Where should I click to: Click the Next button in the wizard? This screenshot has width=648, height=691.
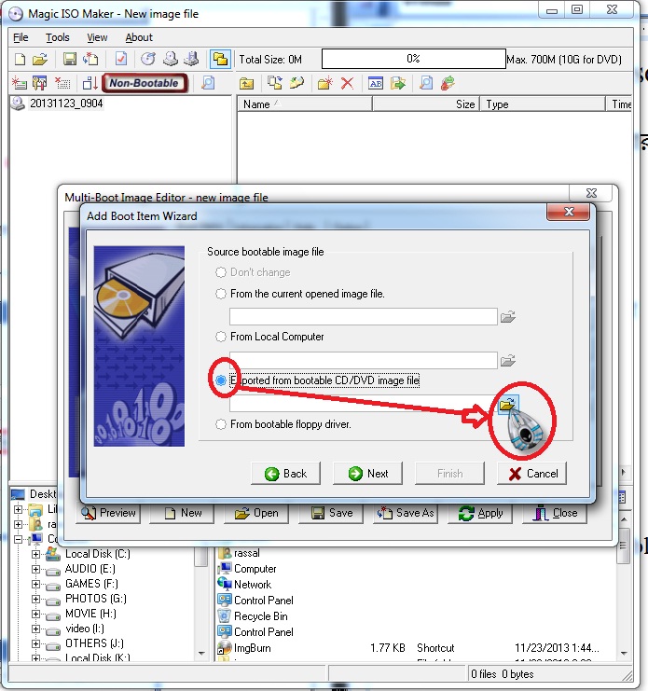(367, 474)
